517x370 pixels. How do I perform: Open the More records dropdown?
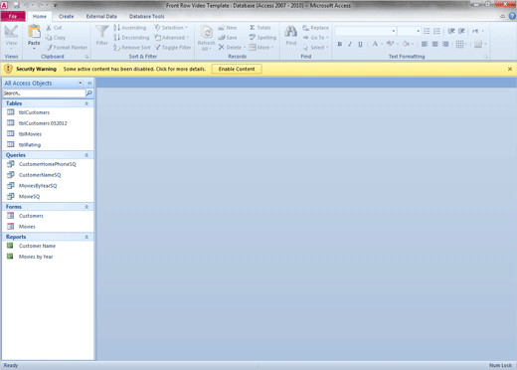(261, 48)
